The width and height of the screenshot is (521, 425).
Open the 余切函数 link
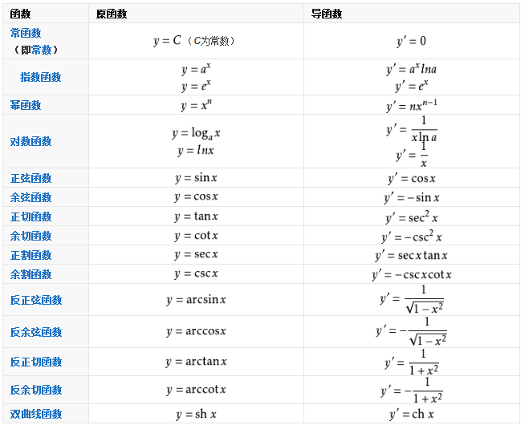(x=31, y=236)
